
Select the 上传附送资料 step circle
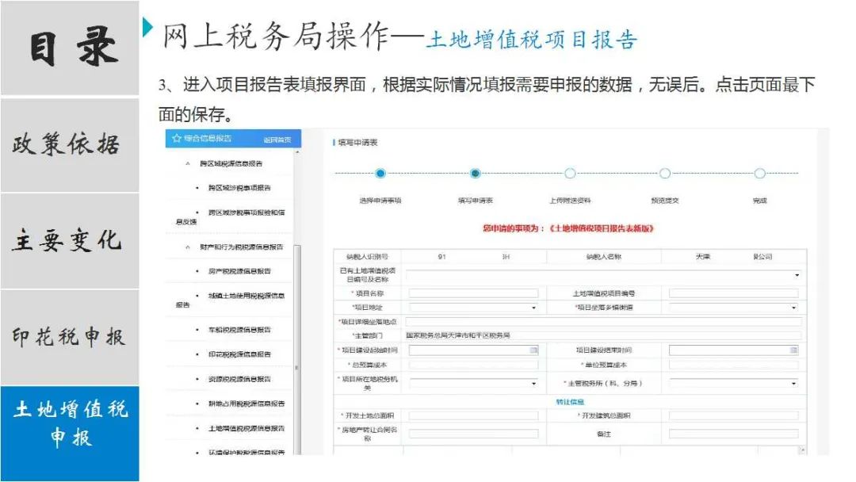click(570, 174)
